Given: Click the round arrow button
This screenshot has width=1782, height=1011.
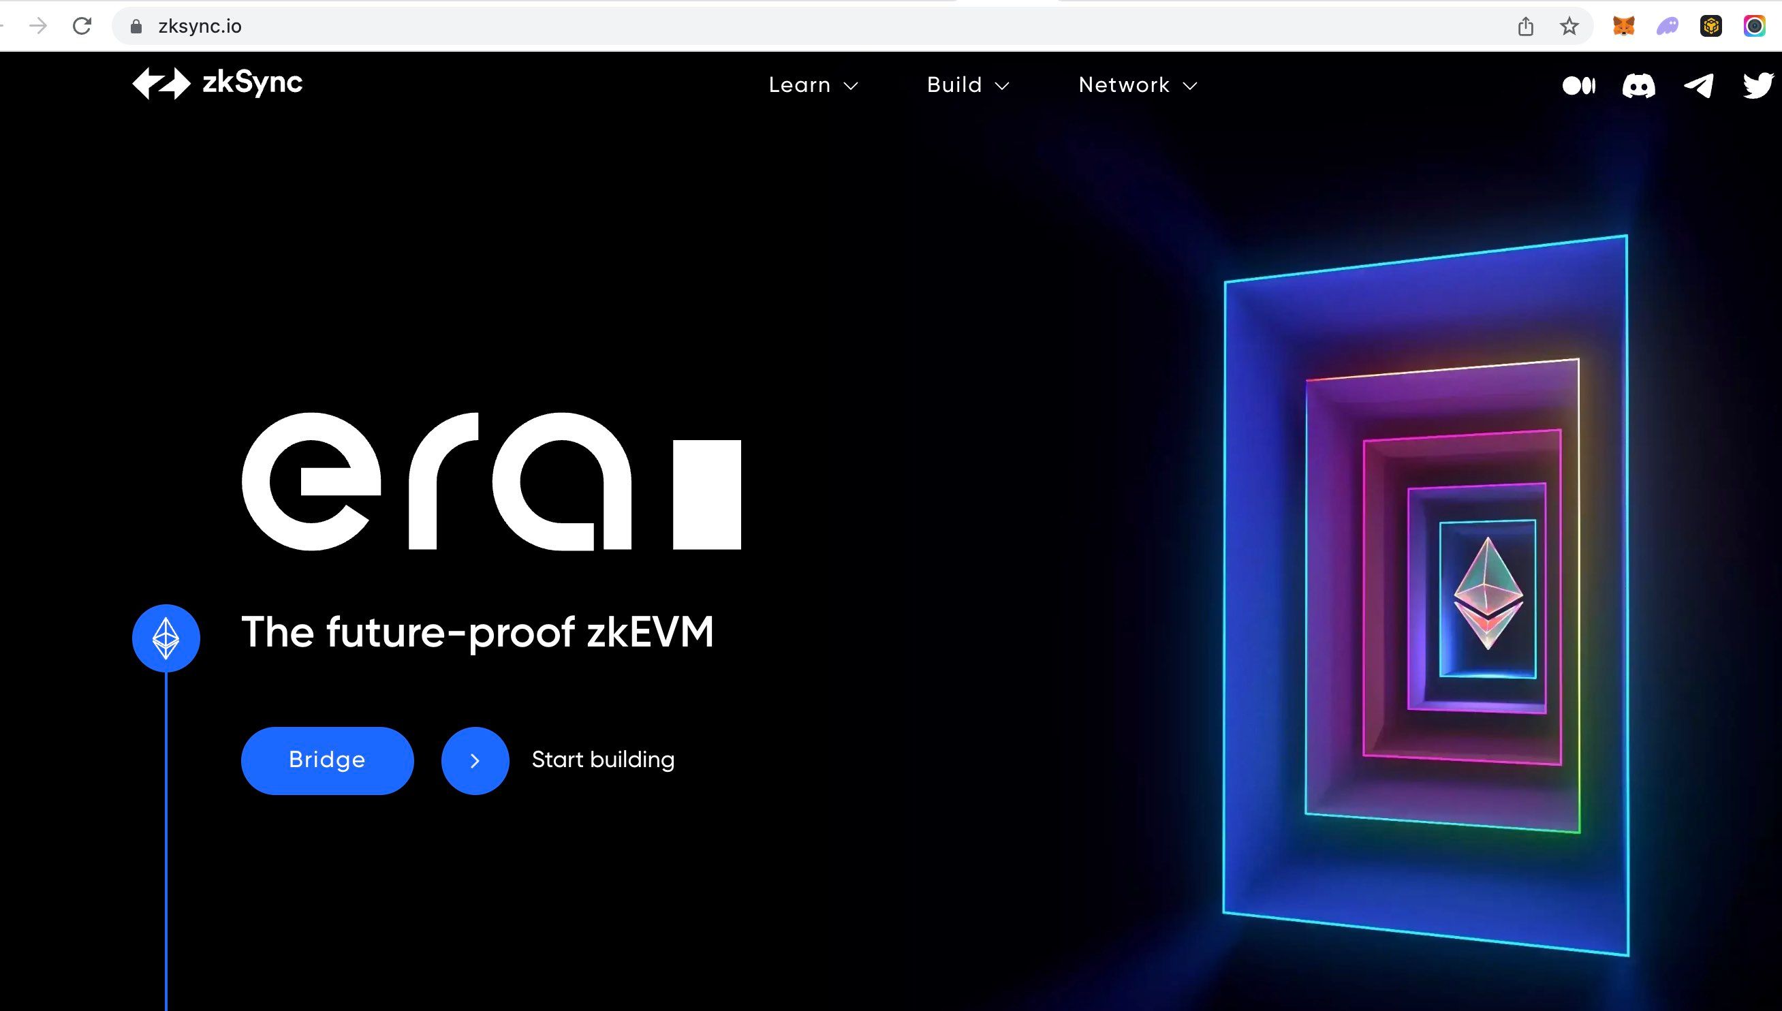Looking at the screenshot, I should coord(475,760).
